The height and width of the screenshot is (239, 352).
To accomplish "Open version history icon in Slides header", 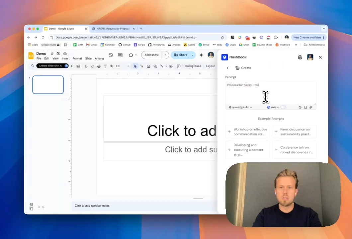I will point(111,55).
